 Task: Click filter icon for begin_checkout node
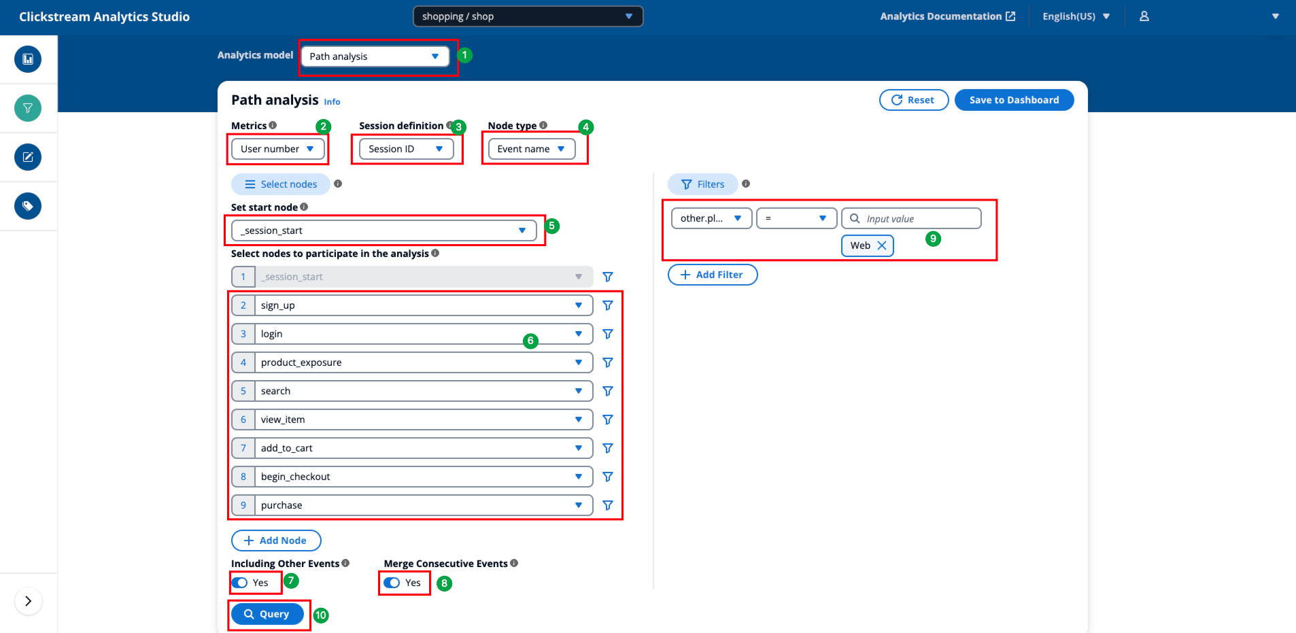[x=608, y=477]
